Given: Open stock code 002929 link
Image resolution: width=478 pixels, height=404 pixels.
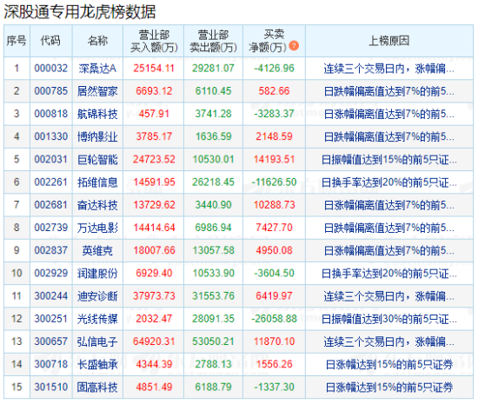Looking at the screenshot, I should pyautogui.click(x=51, y=274).
